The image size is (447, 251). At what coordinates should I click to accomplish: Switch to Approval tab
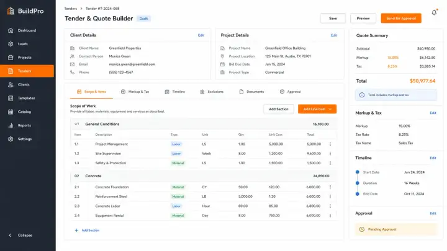click(290, 92)
